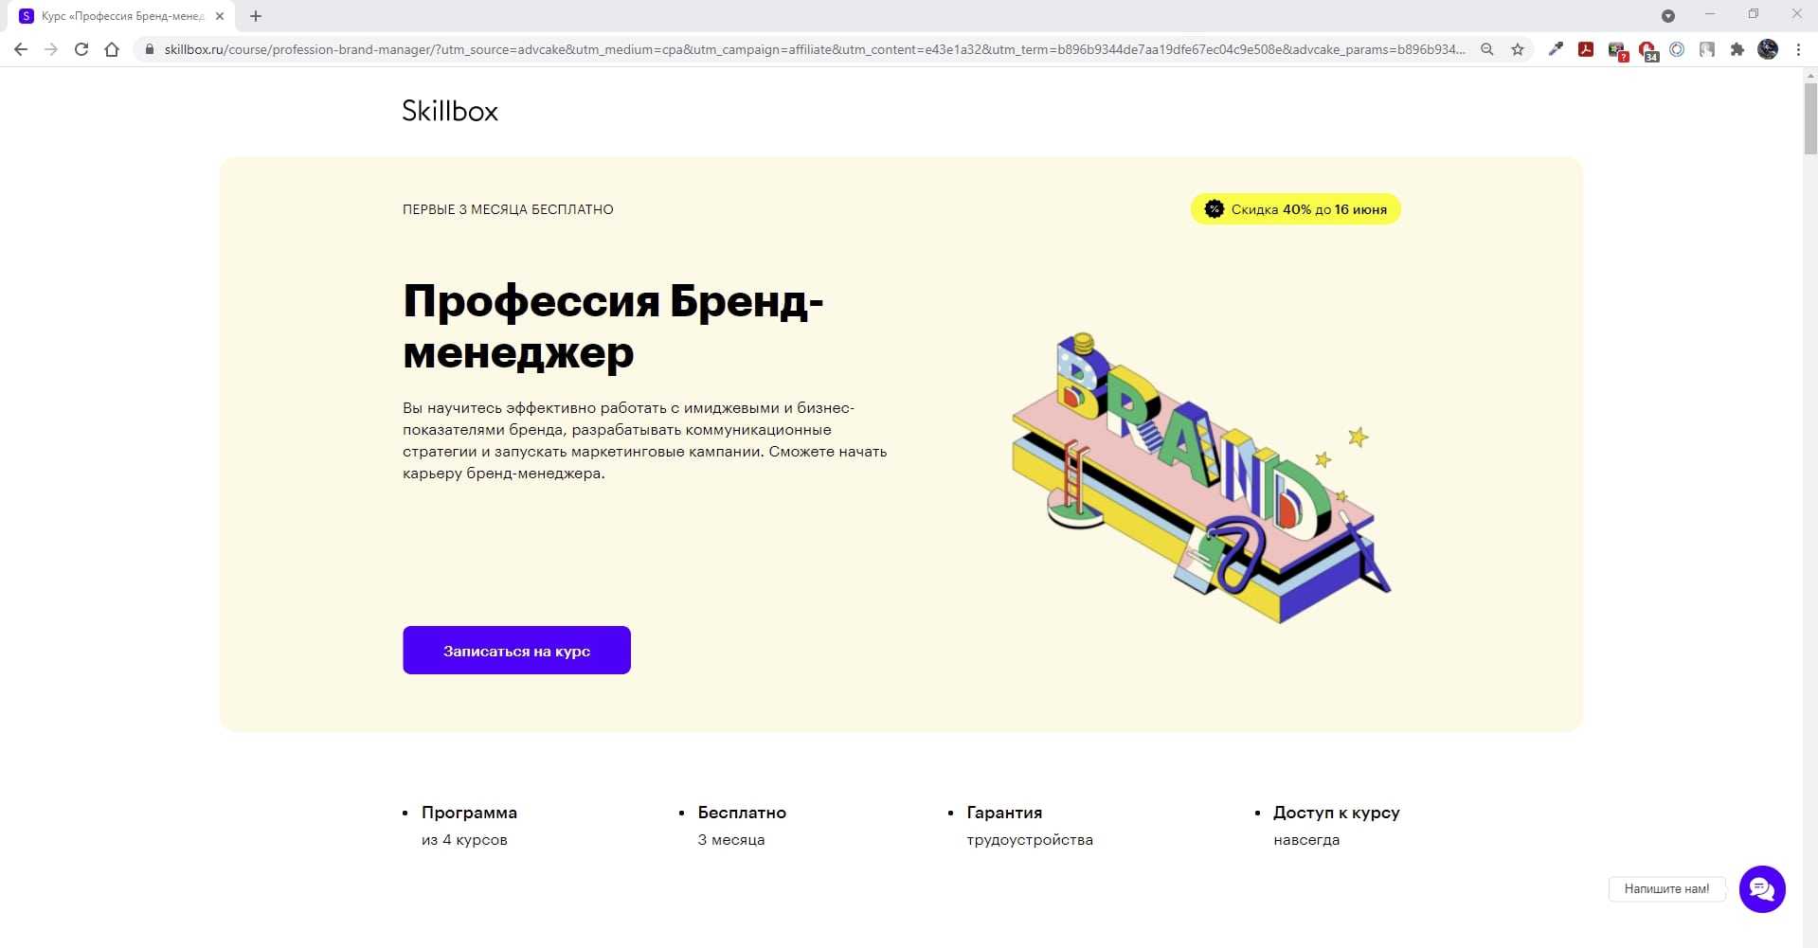
Task: Click the 'Профессия Бренд-менеджер' heading
Action: point(613,327)
